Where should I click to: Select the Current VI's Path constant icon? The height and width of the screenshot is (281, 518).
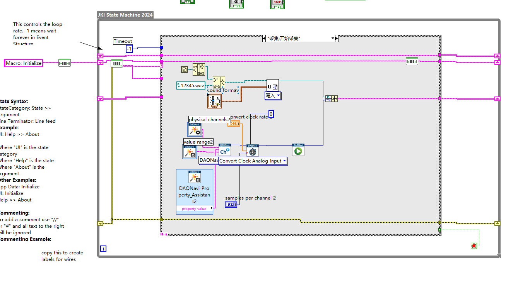(185, 69)
